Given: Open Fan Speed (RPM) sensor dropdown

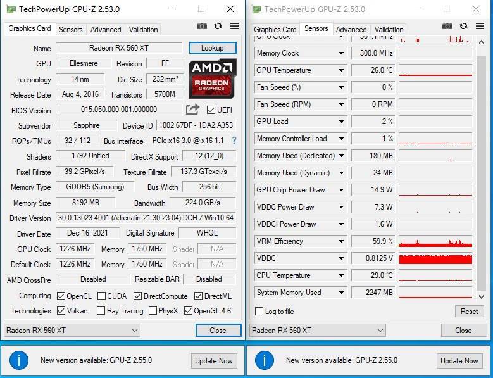Looking at the screenshot, I should click(341, 104).
